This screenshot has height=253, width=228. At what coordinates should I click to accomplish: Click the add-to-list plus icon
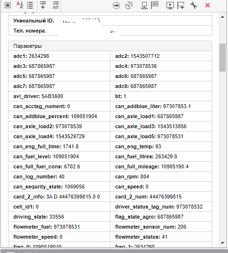(x=43, y=5)
